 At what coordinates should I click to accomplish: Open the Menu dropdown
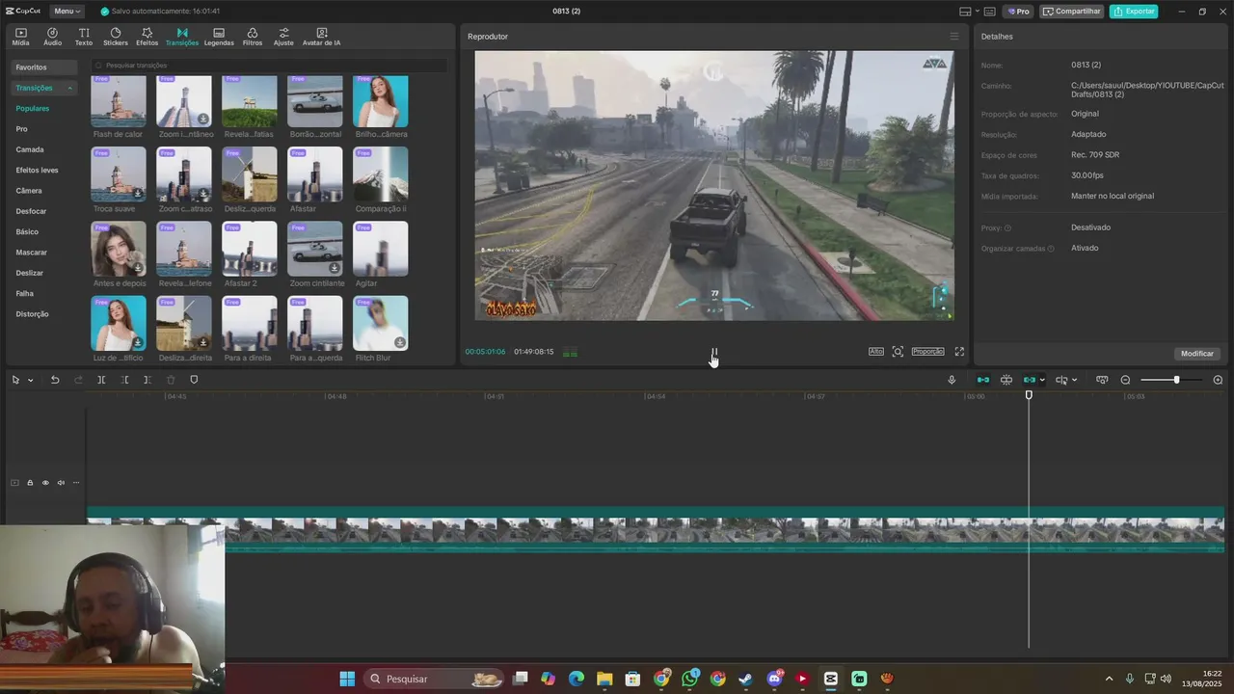click(67, 12)
